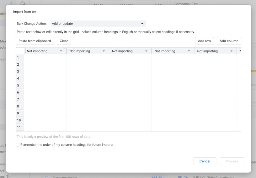Click Paste from clipboard button
This screenshot has height=178, width=256.
pos(35,41)
